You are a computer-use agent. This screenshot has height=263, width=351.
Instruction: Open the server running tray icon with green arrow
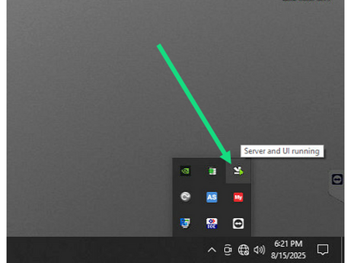pos(238,171)
